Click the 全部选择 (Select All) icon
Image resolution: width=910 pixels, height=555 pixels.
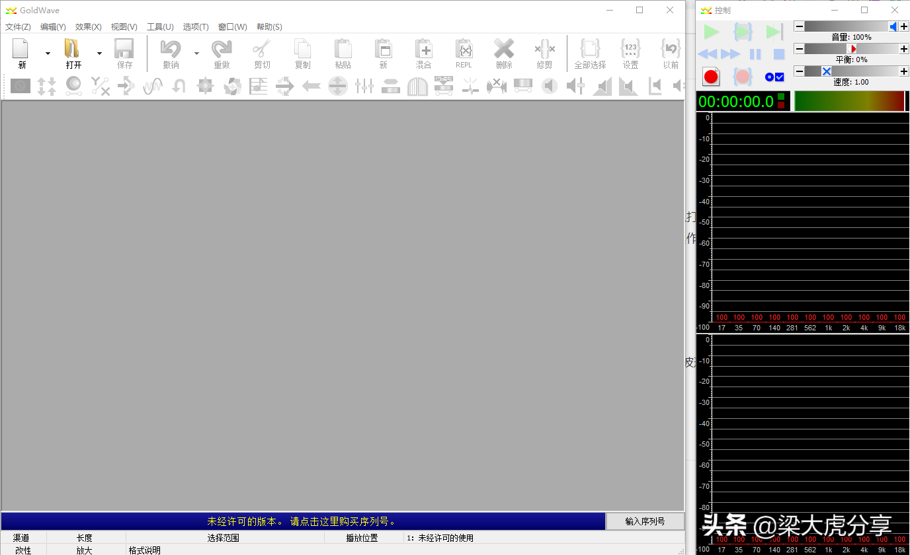click(590, 49)
